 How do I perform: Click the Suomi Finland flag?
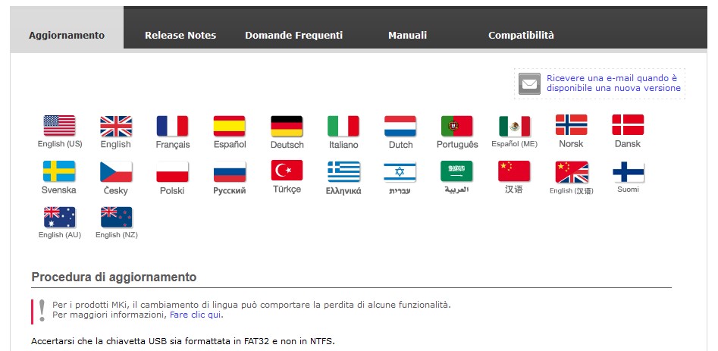tap(629, 172)
